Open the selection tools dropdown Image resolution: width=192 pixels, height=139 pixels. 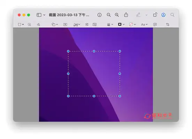pyautogui.click(x=21, y=24)
